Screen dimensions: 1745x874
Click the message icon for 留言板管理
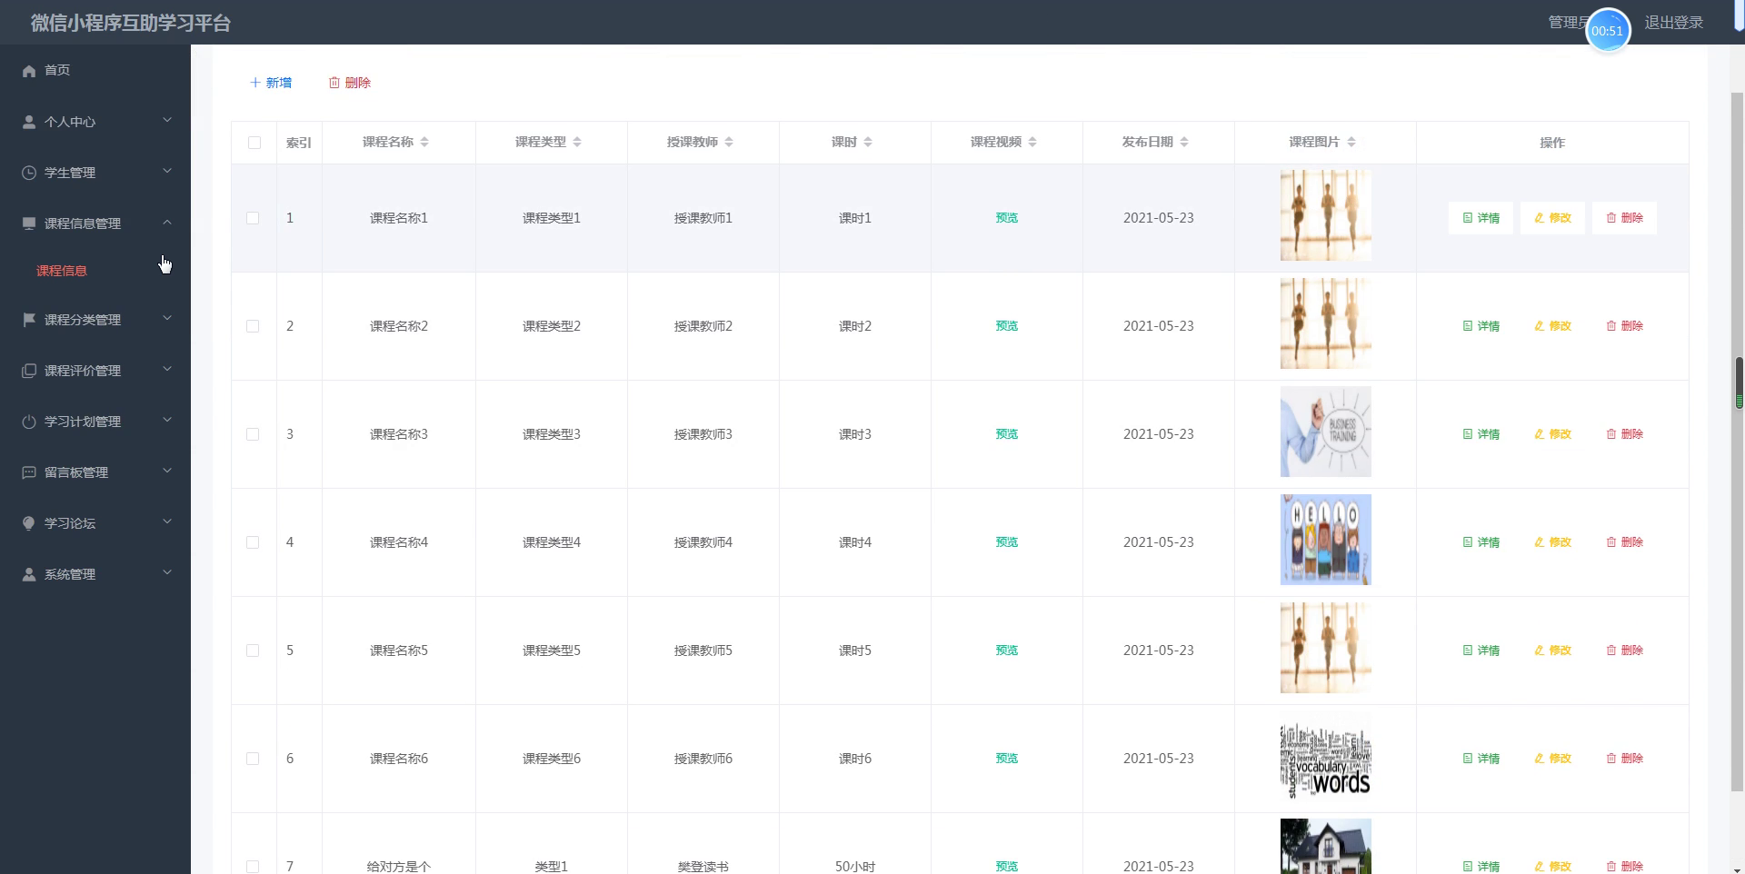(29, 472)
